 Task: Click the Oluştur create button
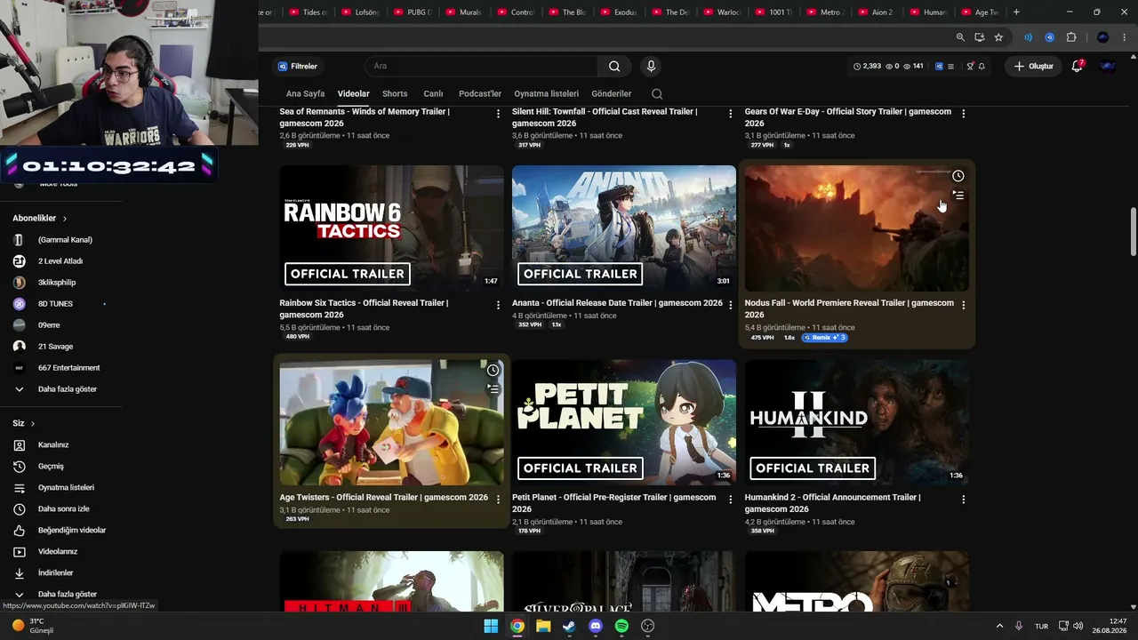tap(1033, 67)
